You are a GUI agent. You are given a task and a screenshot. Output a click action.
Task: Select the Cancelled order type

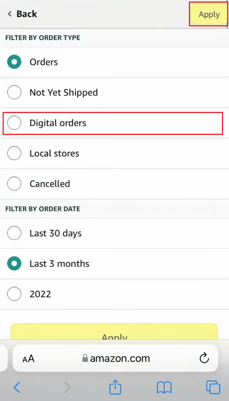[14, 184]
